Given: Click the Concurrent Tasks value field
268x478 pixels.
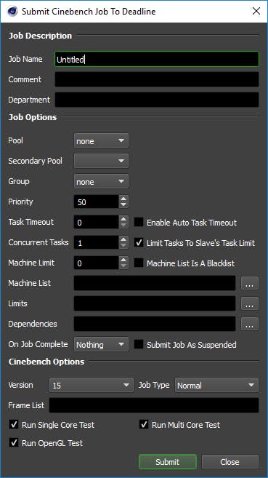Looking at the screenshot, I should pos(96,243).
